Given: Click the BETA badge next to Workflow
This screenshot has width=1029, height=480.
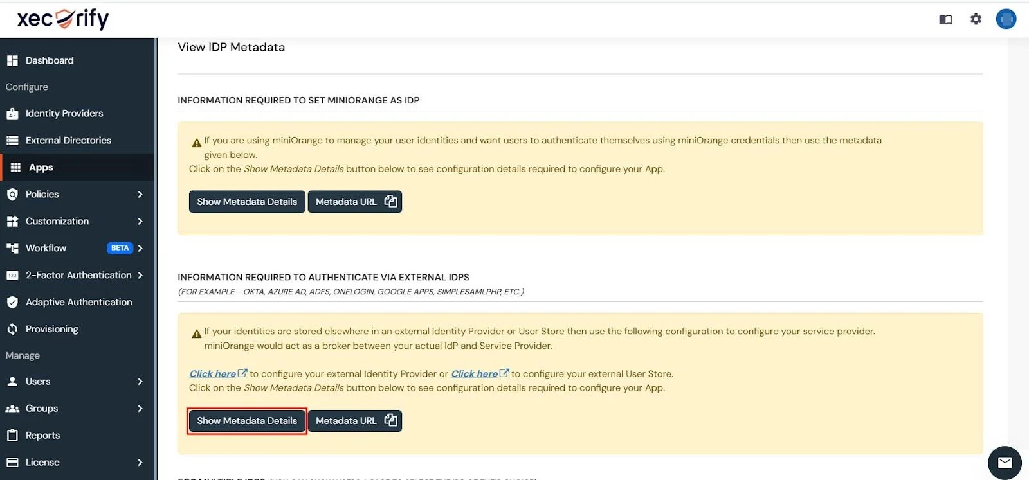Looking at the screenshot, I should pyautogui.click(x=120, y=248).
